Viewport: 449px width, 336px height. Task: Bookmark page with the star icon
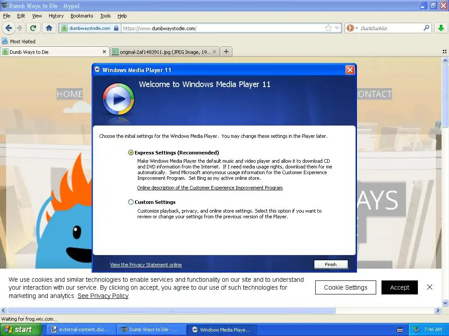(328, 28)
